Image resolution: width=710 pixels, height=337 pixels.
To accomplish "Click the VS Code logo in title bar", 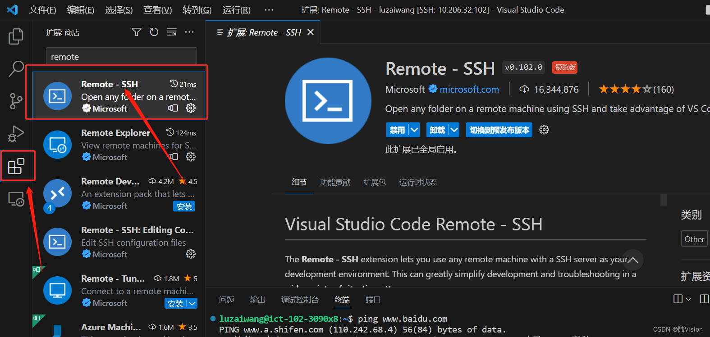I will 12,9.
